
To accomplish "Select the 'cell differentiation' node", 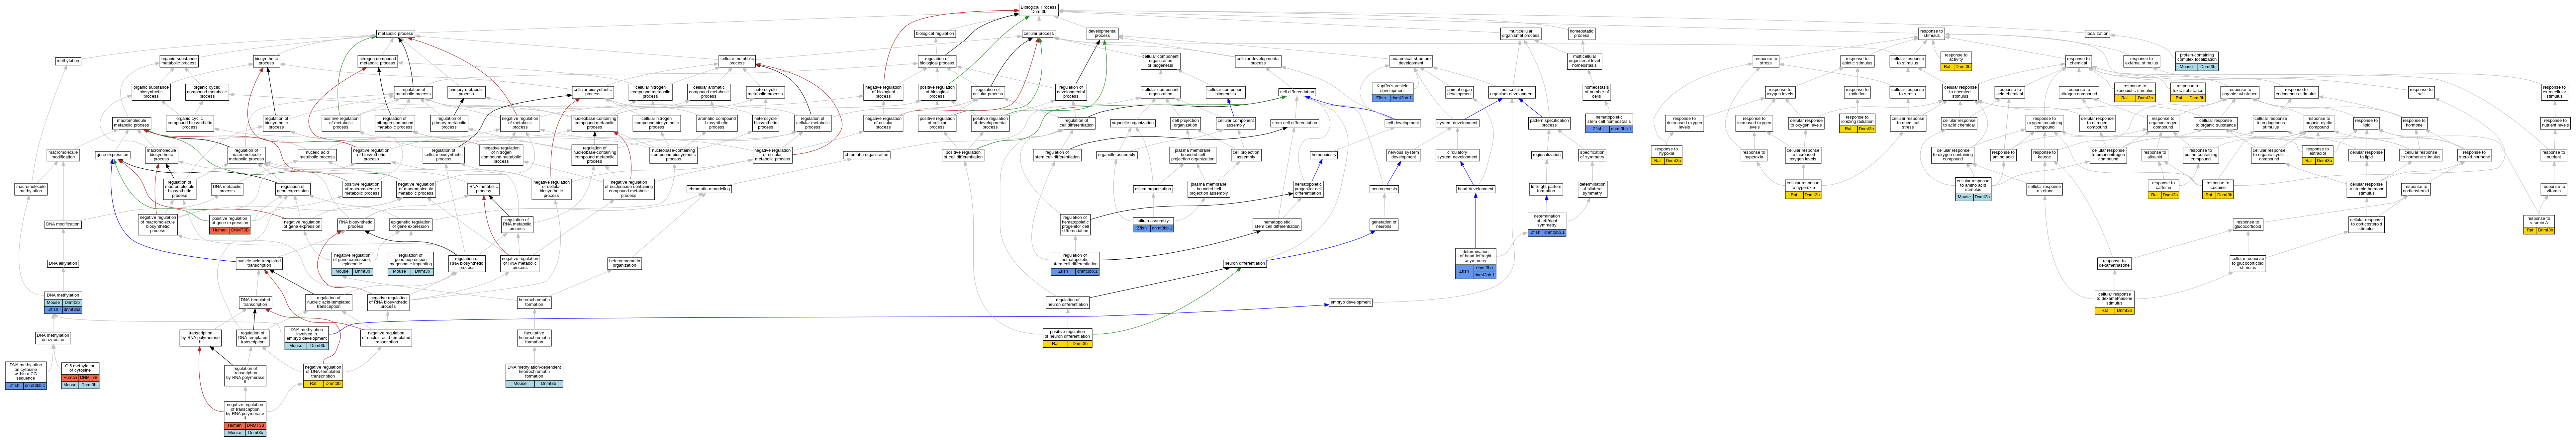I will 1297,92.
